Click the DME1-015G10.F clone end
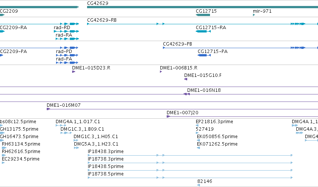 coord(186,79)
